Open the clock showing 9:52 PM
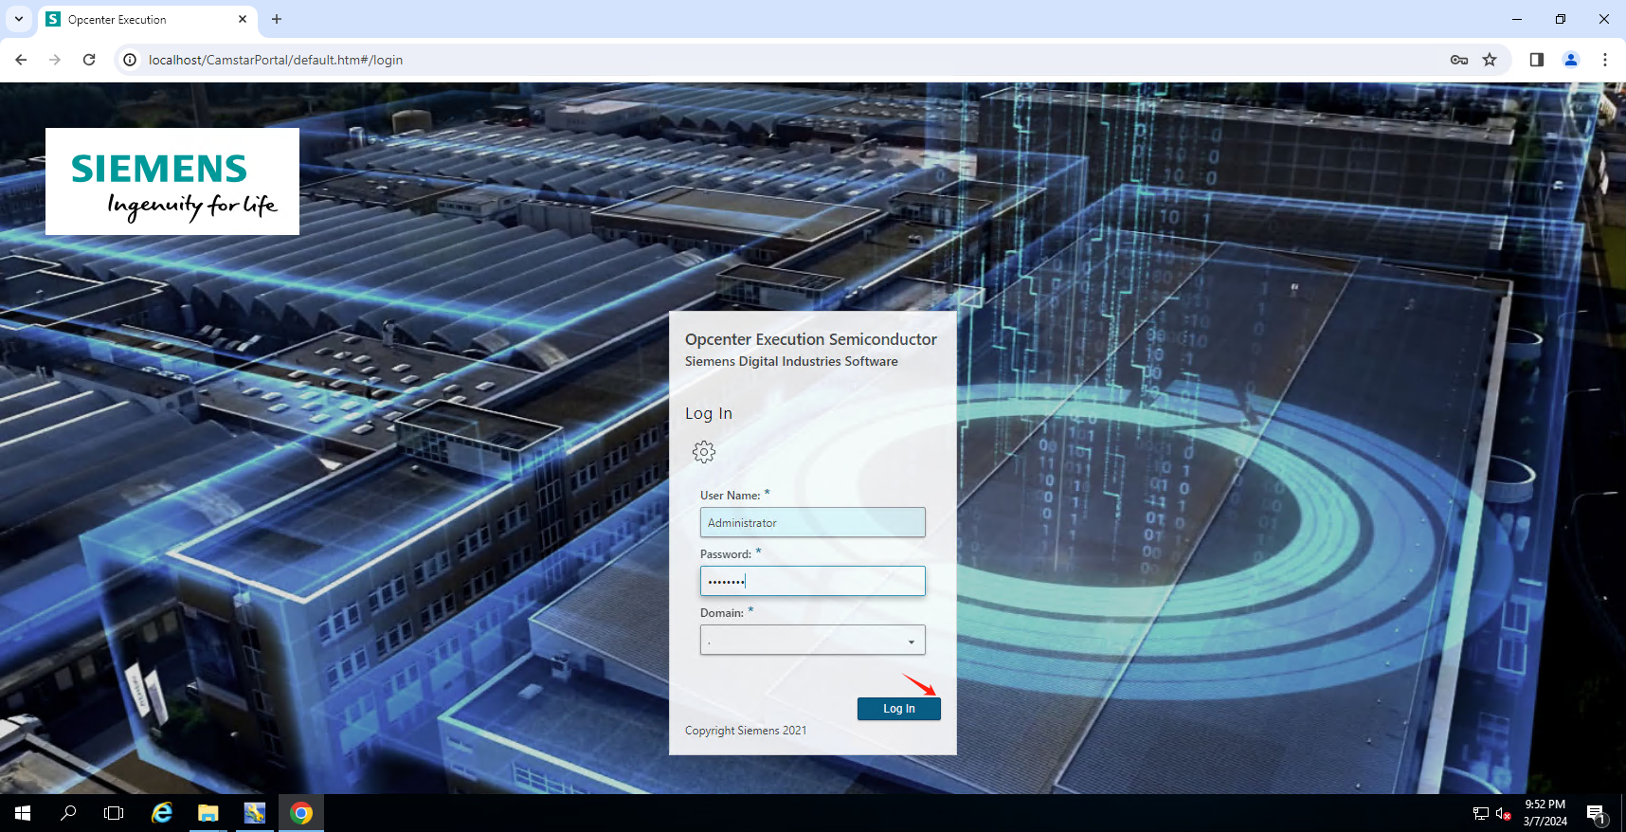The height and width of the screenshot is (832, 1626). pyautogui.click(x=1545, y=813)
